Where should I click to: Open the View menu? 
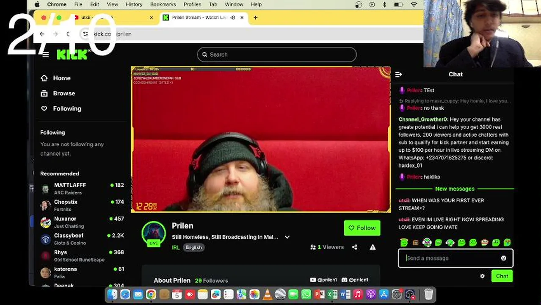tap(112, 4)
